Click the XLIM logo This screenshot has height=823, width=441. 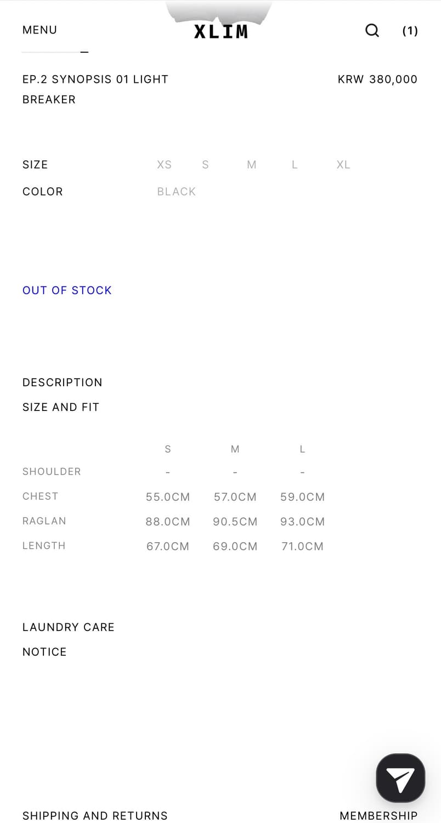[x=220, y=31]
